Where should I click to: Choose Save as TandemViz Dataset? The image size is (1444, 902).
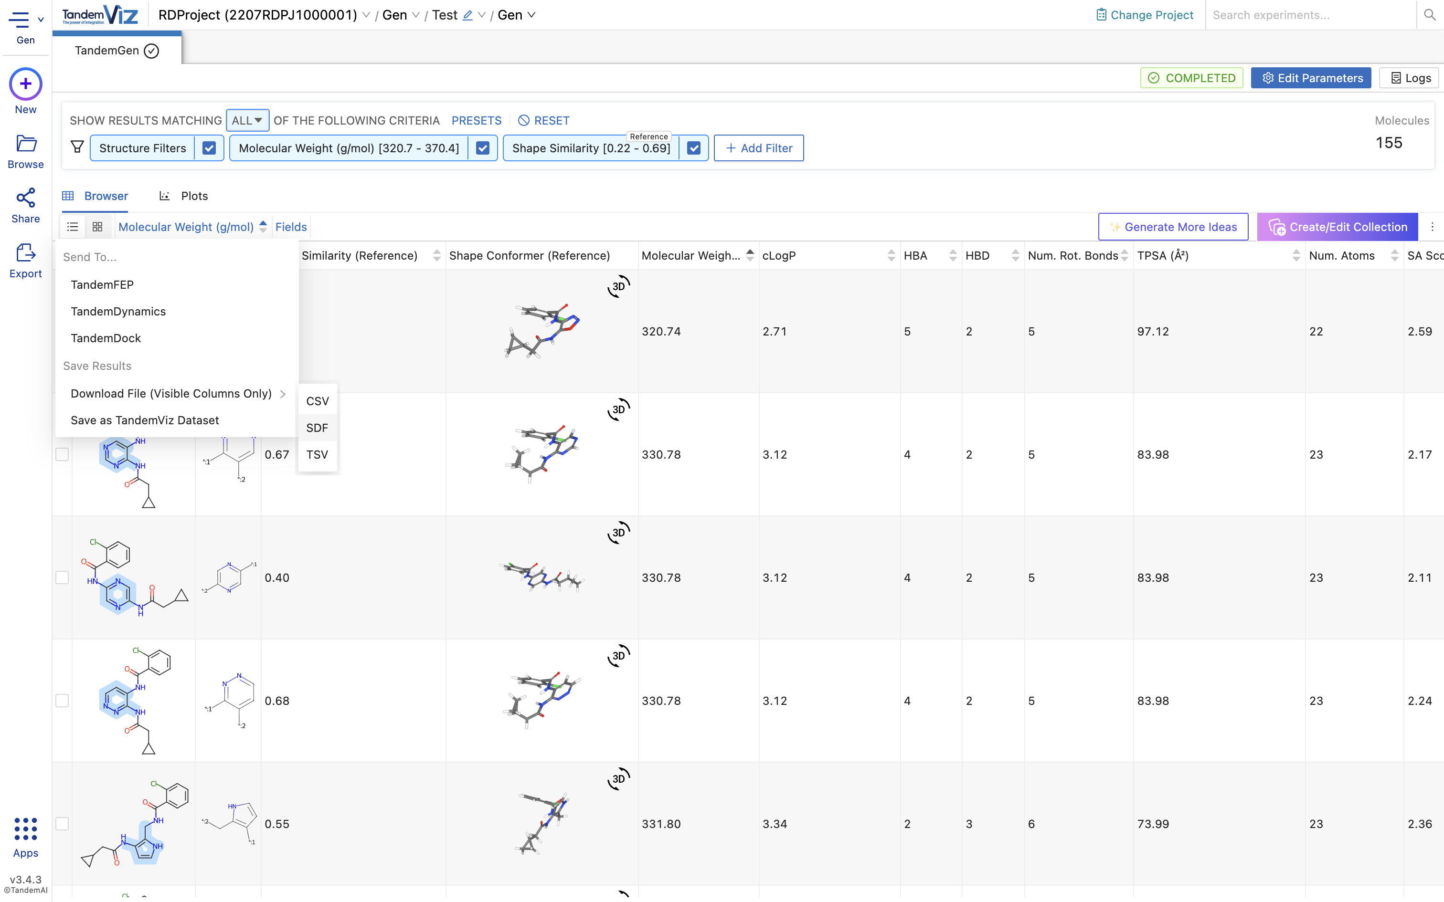(x=145, y=420)
